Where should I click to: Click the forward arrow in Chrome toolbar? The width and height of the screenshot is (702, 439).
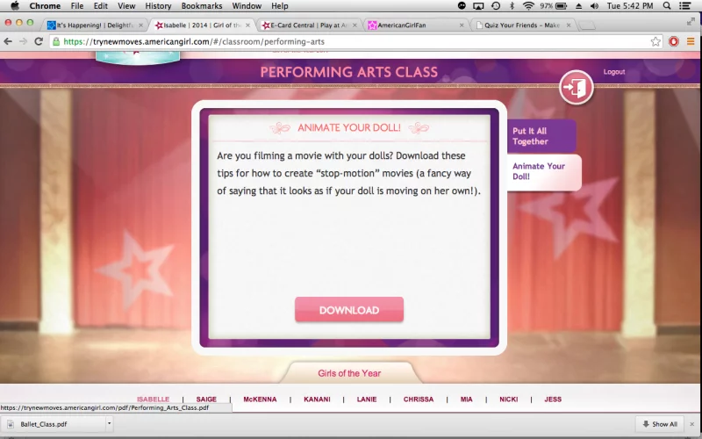(23, 41)
